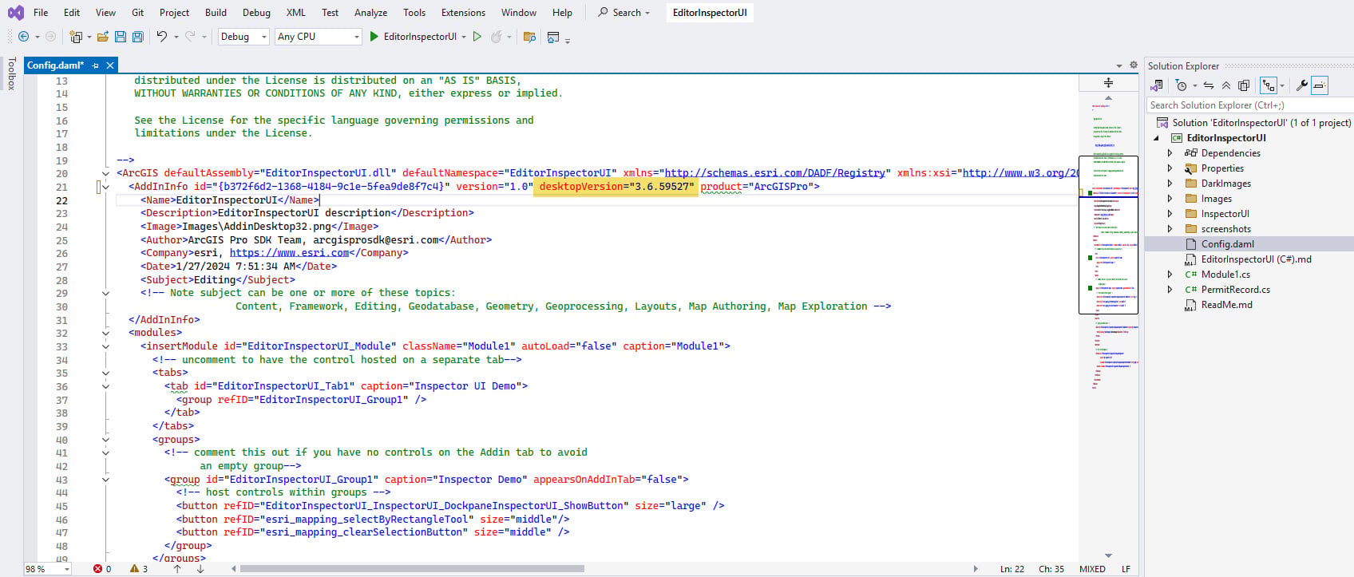This screenshot has height=577, width=1354.
Task: Select Config.daml in Solution Explorer
Action: (x=1227, y=244)
